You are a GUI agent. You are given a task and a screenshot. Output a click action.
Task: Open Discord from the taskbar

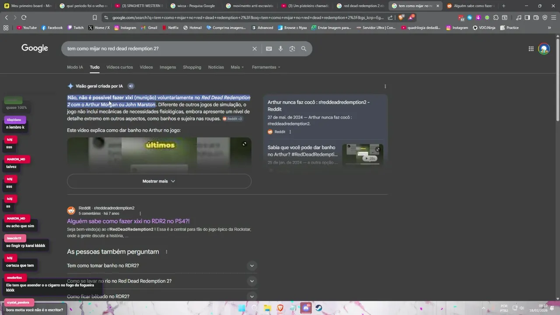click(x=306, y=308)
